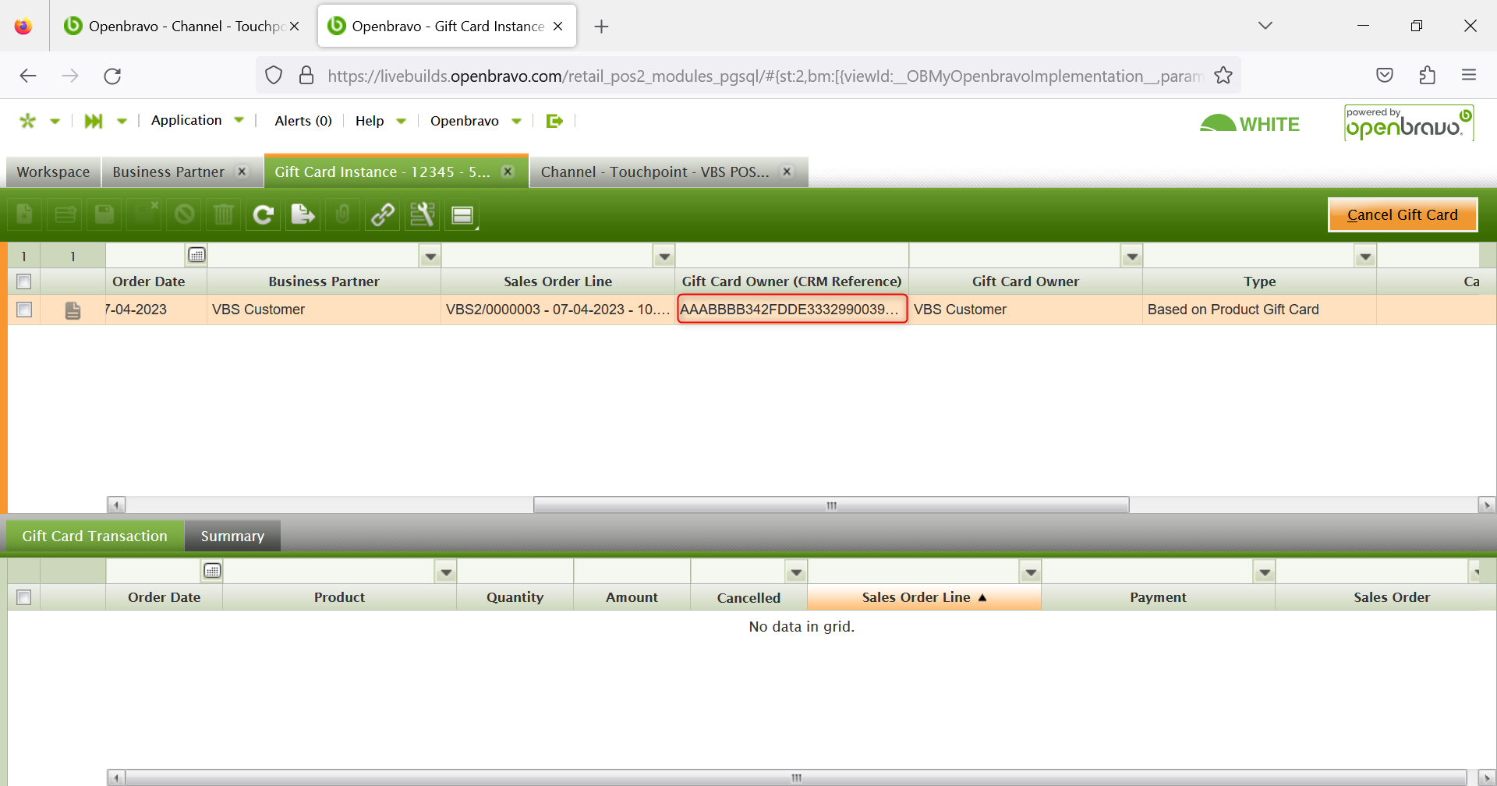The height and width of the screenshot is (786, 1497).
Task: Expand the Type filter dropdown
Action: pos(1365,256)
